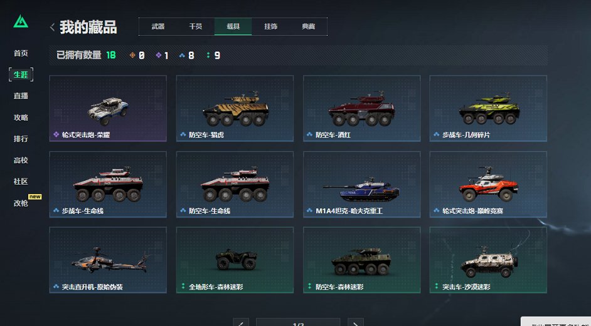
Task: Select the 突击直升机-原始伪装 helicopter card
Action: [108, 260]
